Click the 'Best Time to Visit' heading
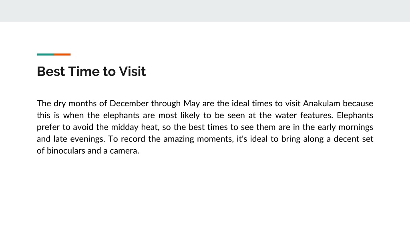Image resolution: width=410 pixels, height=231 pixels. pyautogui.click(x=91, y=71)
